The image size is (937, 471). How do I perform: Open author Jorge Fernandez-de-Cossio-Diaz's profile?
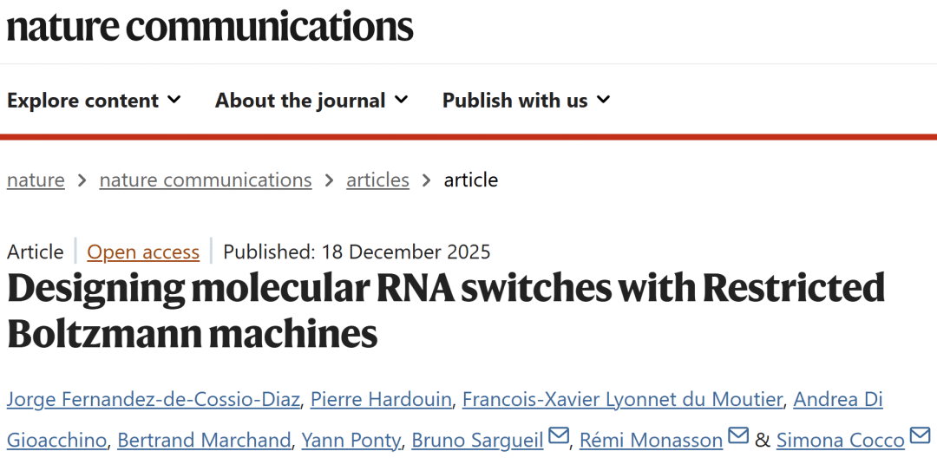(x=153, y=400)
